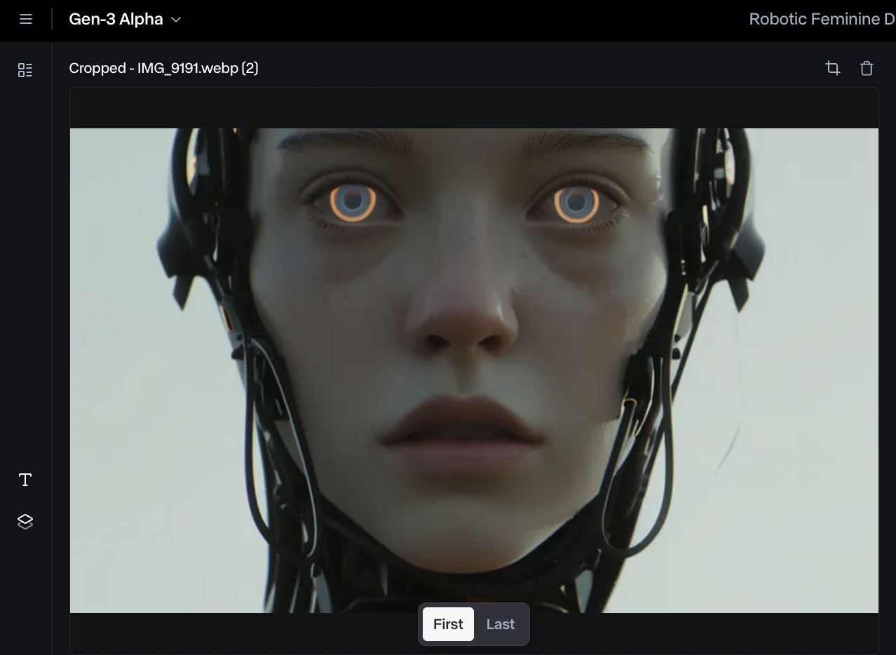Viewport: 896px width, 655px height.
Task: Open the stacked layers icon in sidebar
Action: click(x=25, y=521)
